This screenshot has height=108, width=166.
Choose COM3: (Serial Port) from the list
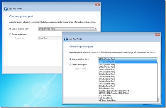point(128,74)
